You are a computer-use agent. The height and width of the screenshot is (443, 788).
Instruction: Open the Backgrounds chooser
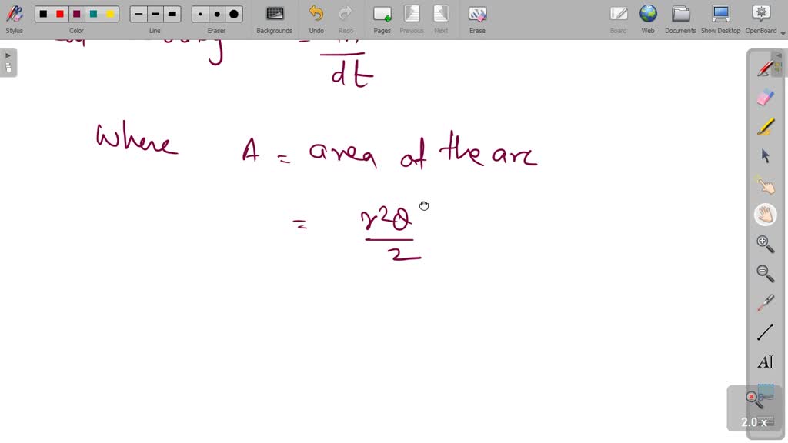(x=275, y=19)
